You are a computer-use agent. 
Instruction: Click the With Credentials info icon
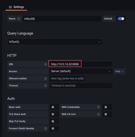point(98,107)
